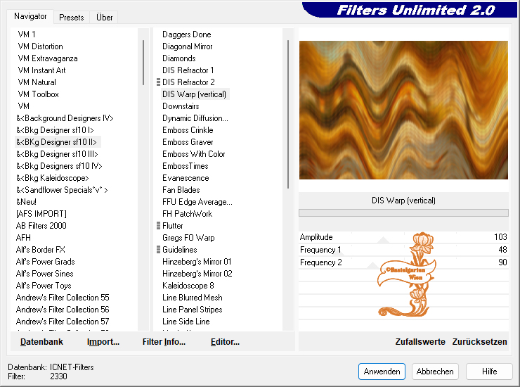The width and height of the screenshot is (520, 387).
Task: Click the Frequency 1 slider
Action: coord(403,250)
